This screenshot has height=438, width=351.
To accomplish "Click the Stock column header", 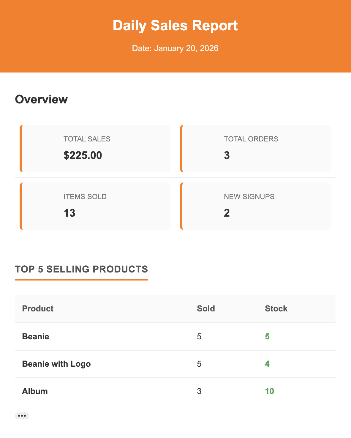I will point(276,309).
